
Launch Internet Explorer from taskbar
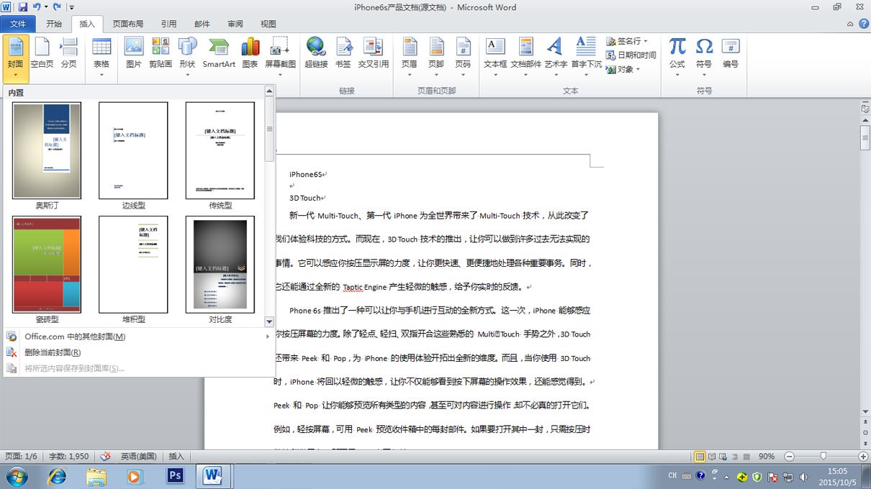[x=56, y=476]
